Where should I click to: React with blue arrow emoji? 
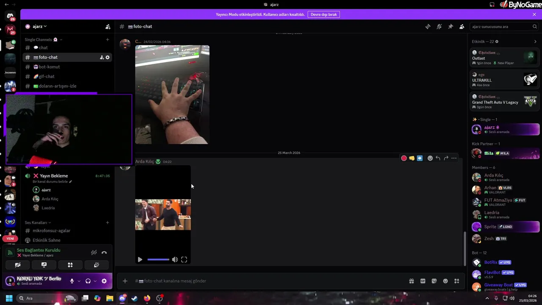(420, 158)
